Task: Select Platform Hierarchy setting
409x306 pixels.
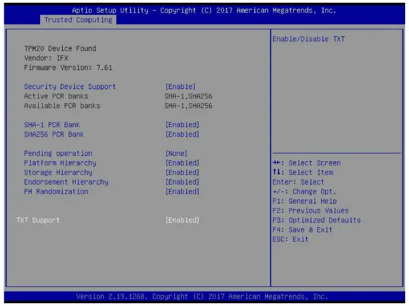Action: point(60,163)
